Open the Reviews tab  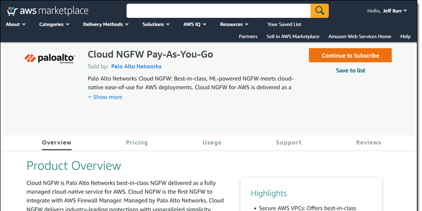(x=369, y=143)
